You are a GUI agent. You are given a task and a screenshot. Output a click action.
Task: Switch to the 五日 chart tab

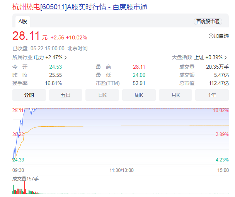pos(66,95)
